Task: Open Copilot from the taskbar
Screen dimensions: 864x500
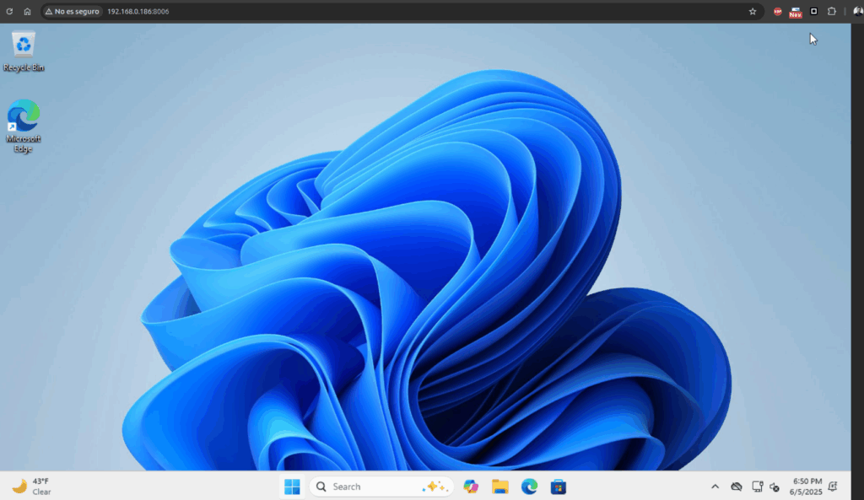Action: click(x=470, y=487)
